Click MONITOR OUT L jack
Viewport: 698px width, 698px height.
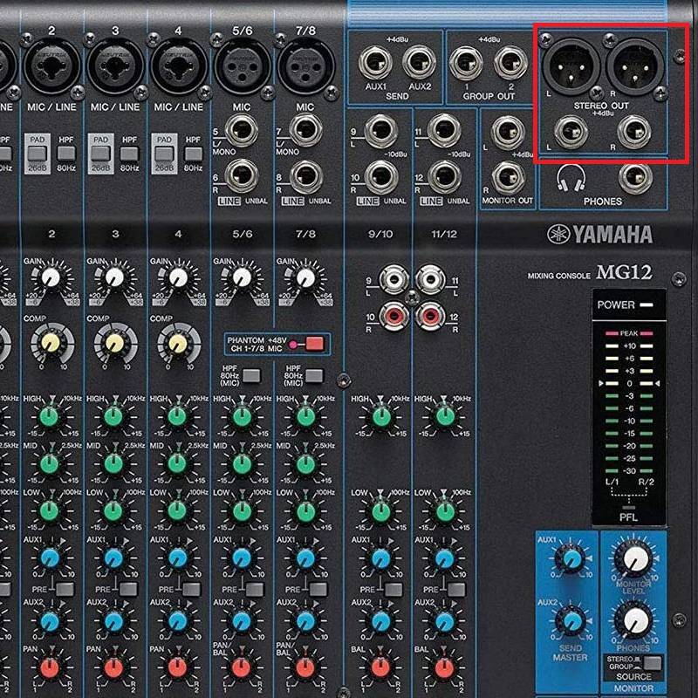508,133
